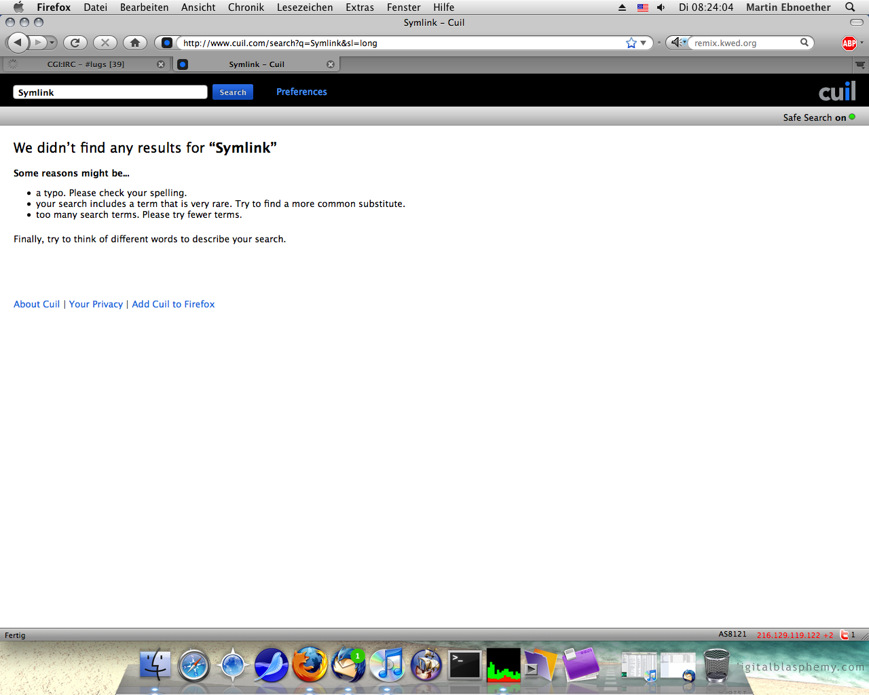Open the back/forward history dropdown arrow
869x695 pixels.
pyautogui.click(x=52, y=43)
